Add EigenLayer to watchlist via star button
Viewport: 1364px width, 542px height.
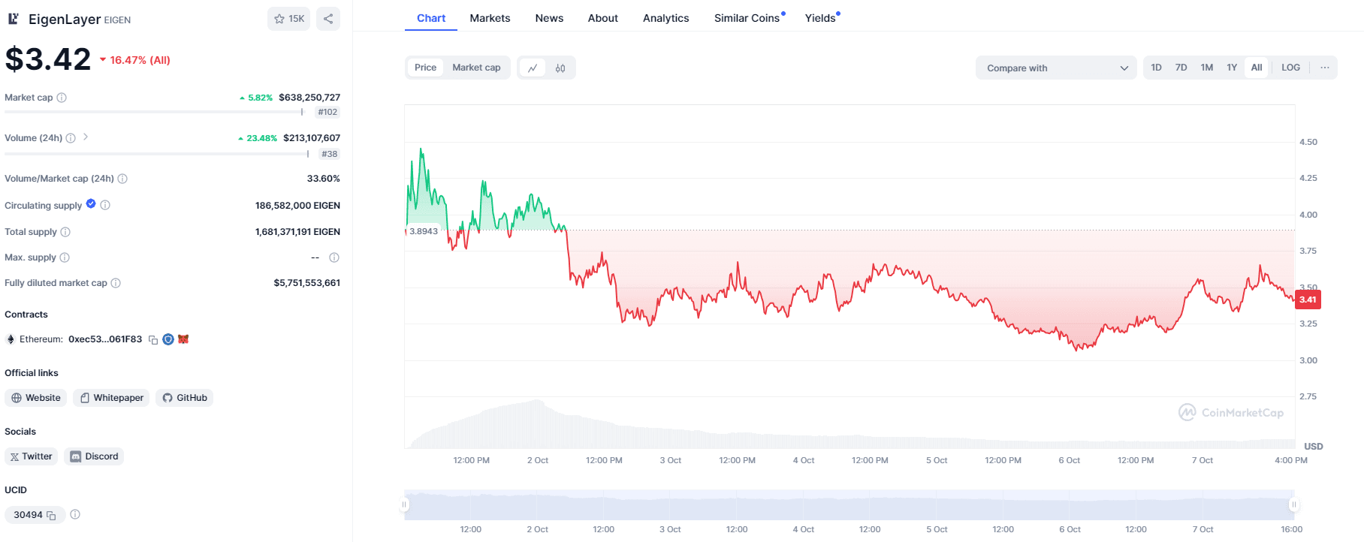[288, 19]
